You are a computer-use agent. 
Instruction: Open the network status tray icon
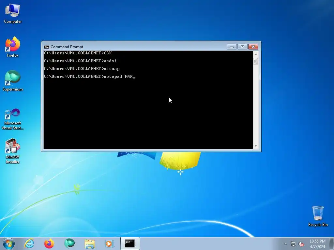point(293,244)
